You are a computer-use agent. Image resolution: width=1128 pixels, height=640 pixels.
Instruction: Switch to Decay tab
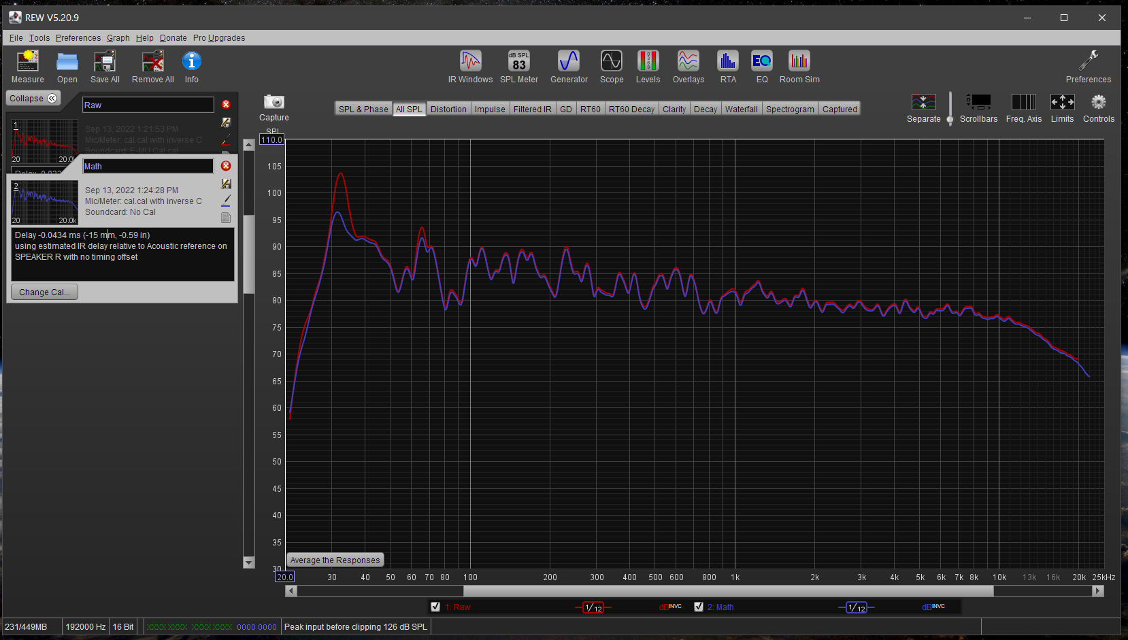tap(706, 109)
